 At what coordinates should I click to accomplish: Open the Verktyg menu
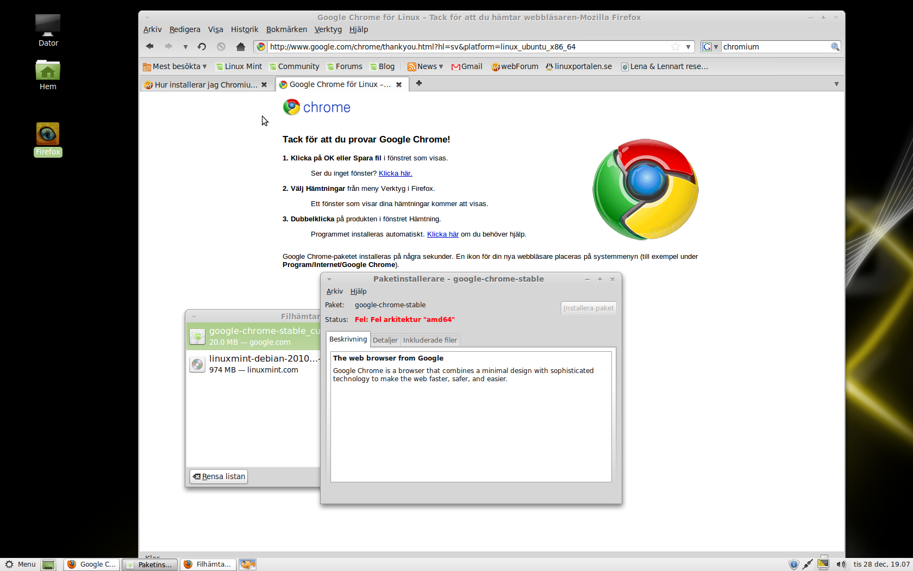pos(328,29)
